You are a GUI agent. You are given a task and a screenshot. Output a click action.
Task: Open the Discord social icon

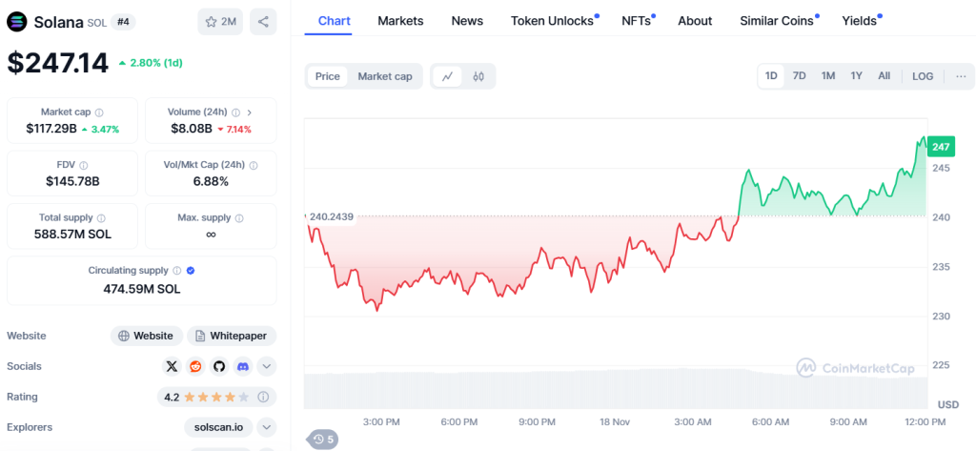(243, 366)
